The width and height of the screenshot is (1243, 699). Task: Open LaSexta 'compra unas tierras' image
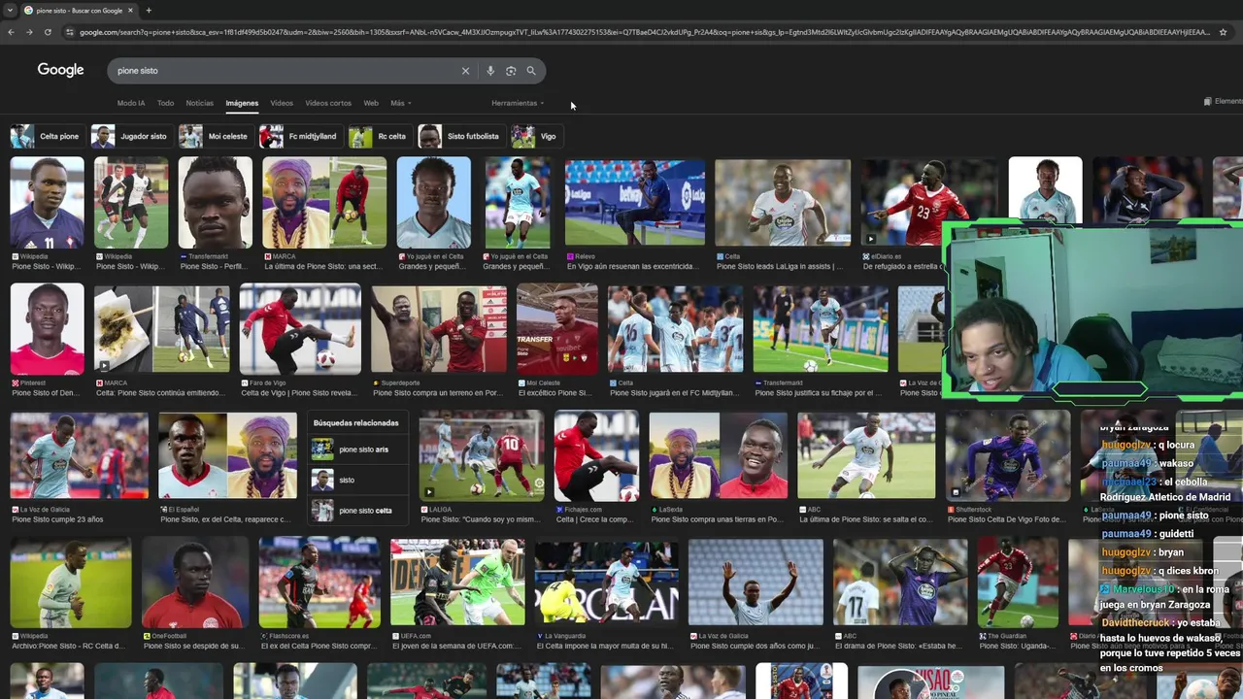coord(718,455)
